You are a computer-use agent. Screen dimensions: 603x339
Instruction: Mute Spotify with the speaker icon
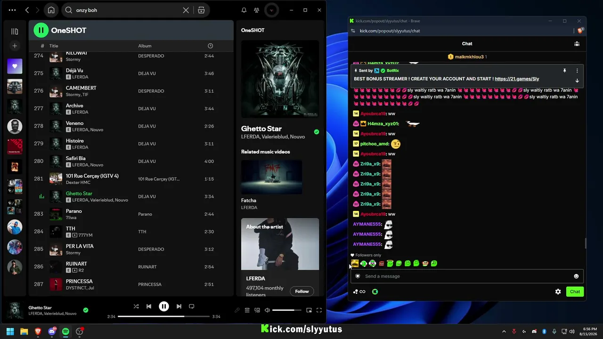[267, 310]
